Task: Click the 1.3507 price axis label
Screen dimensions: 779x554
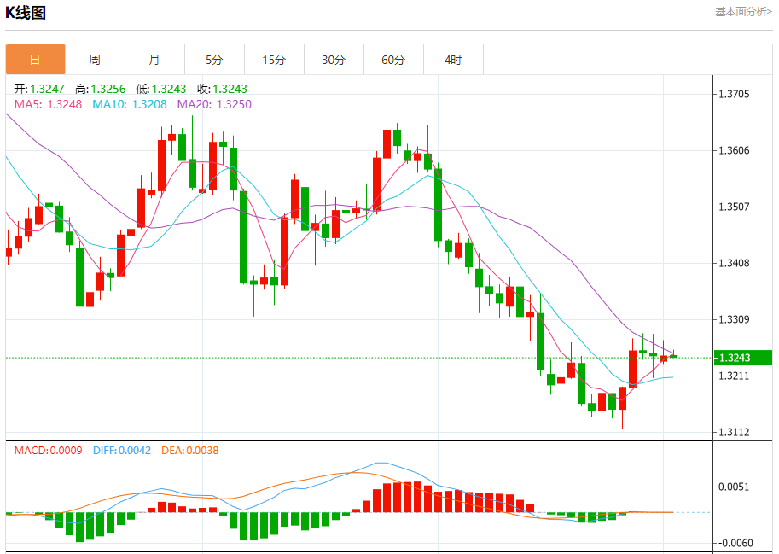Action: pyautogui.click(x=735, y=207)
